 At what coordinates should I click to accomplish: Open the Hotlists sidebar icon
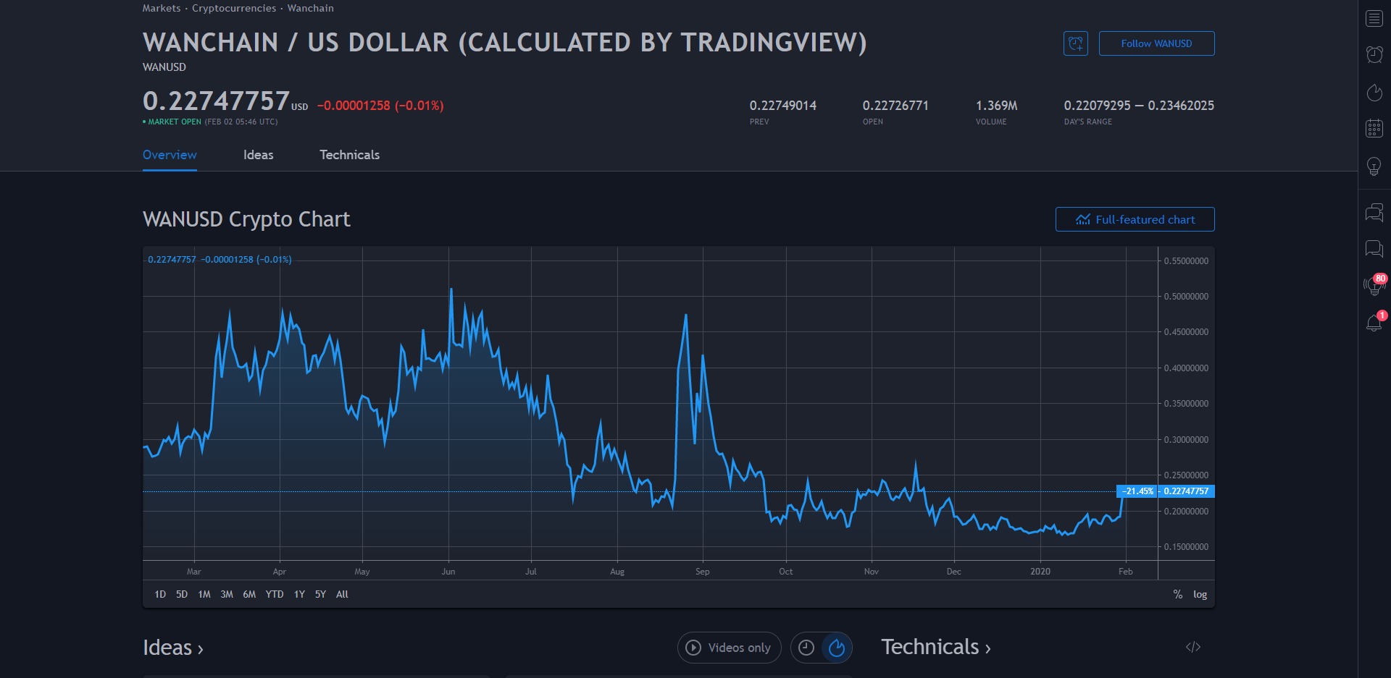1374,93
